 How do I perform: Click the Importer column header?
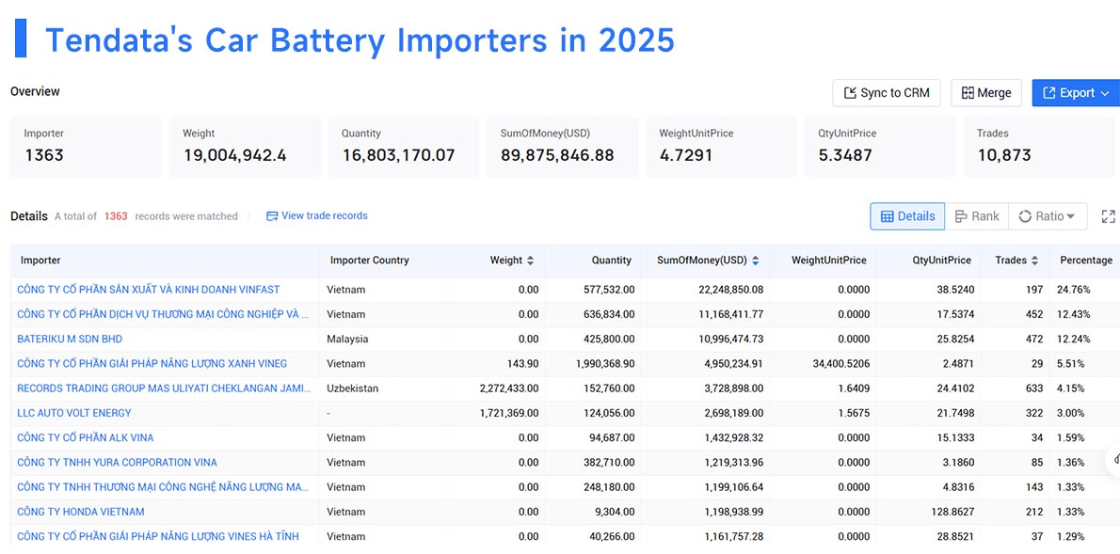(40, 261)
